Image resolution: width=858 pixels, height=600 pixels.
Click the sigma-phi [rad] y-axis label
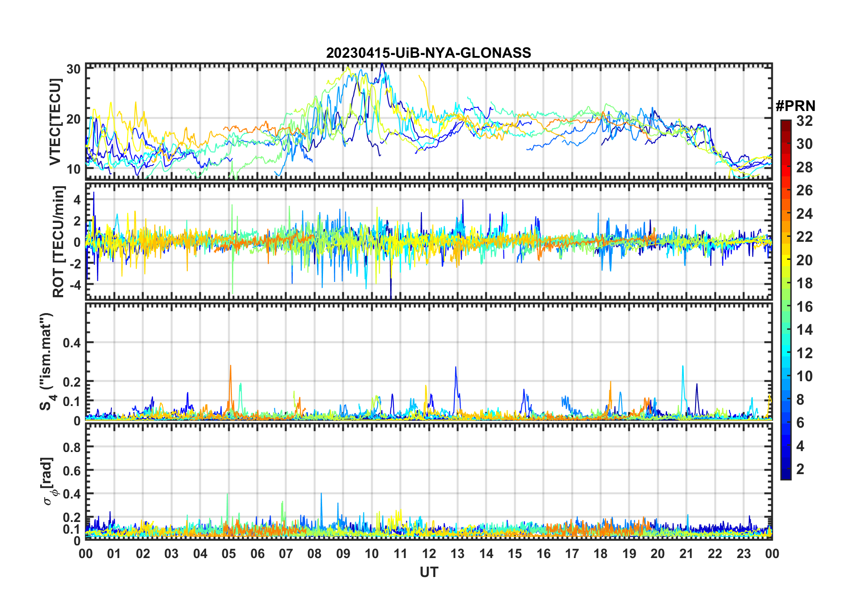pos(48,481)
